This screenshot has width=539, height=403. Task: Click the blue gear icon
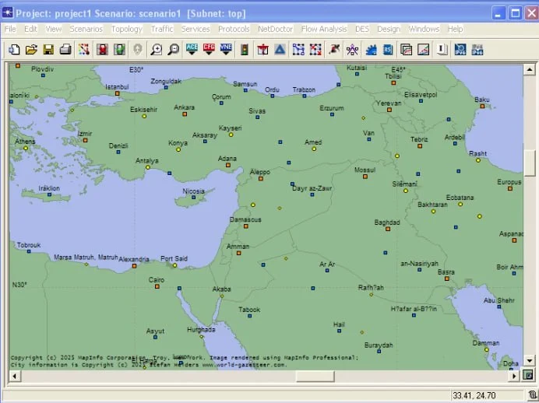click(x=371, y=50)
